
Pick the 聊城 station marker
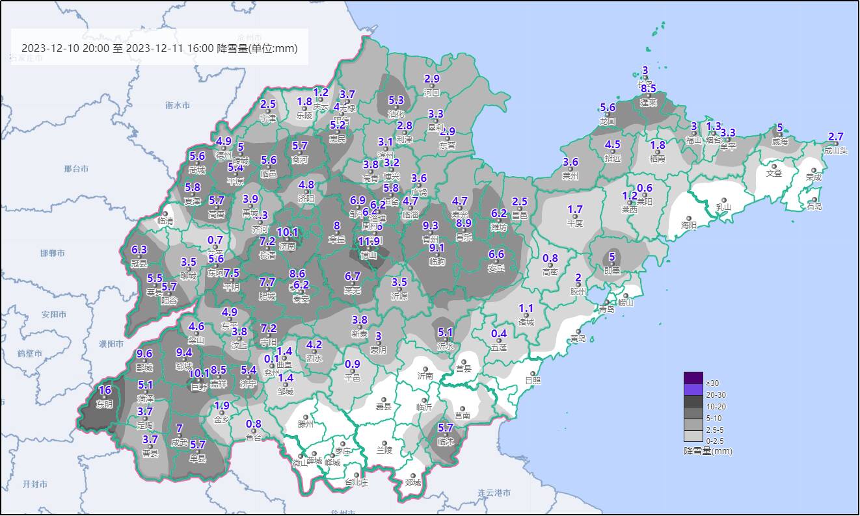(x=189, y=269)
